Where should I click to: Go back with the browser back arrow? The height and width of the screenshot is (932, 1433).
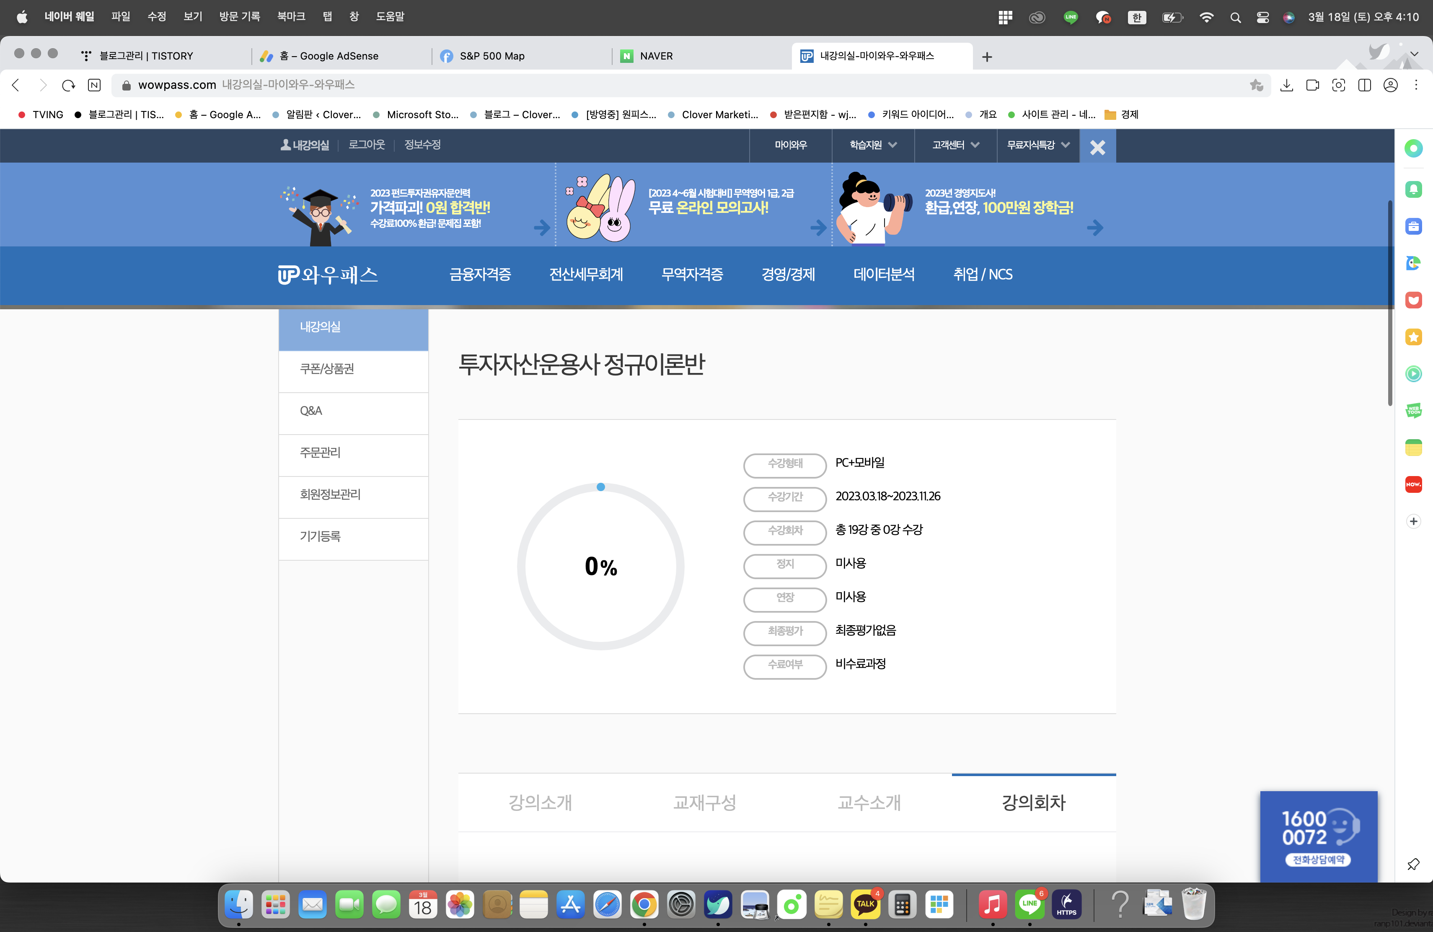point(16,85)
